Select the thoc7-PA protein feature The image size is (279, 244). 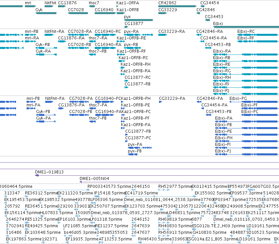[x=92, y=108]
